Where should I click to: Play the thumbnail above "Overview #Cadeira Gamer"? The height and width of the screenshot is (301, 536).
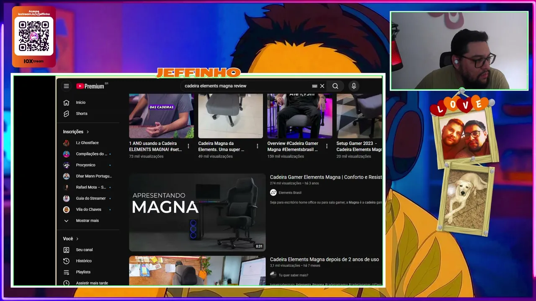point(300,116)
